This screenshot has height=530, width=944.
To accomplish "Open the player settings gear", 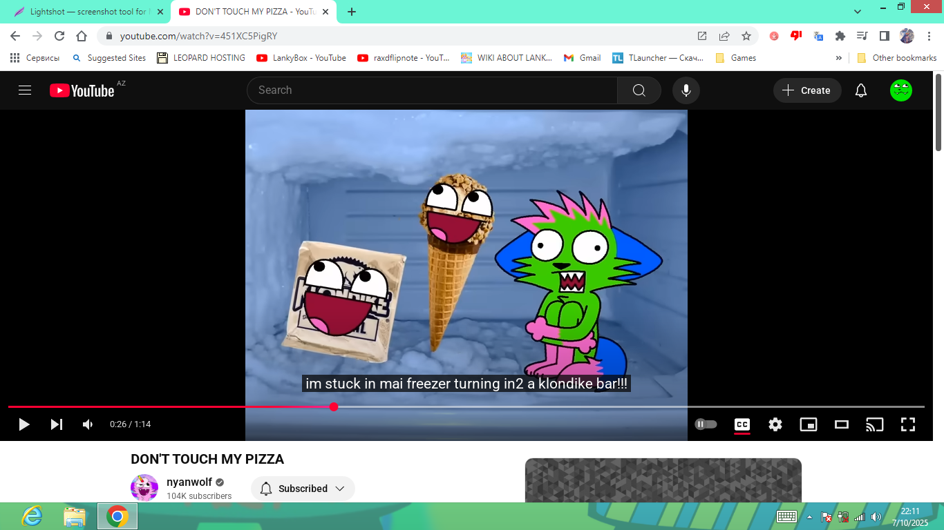I will click(x=775, y=424).
